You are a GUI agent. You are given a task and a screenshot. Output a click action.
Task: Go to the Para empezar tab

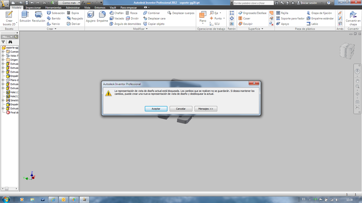coord(129,8)
